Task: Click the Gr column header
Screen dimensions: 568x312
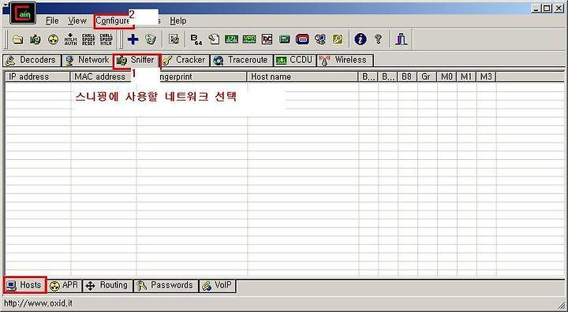Action: click(x=427, y=76)
